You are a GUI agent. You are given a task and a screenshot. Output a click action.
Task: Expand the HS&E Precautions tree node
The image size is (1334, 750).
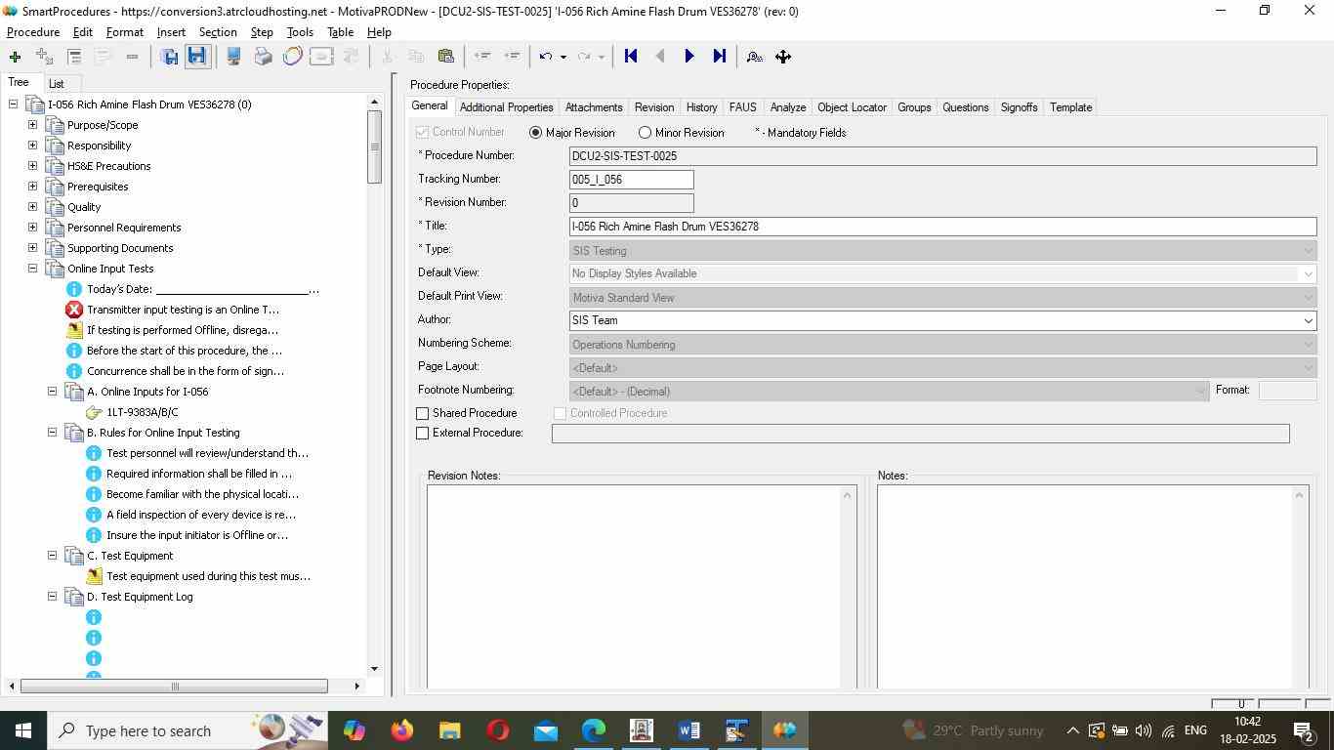[32, 166]
